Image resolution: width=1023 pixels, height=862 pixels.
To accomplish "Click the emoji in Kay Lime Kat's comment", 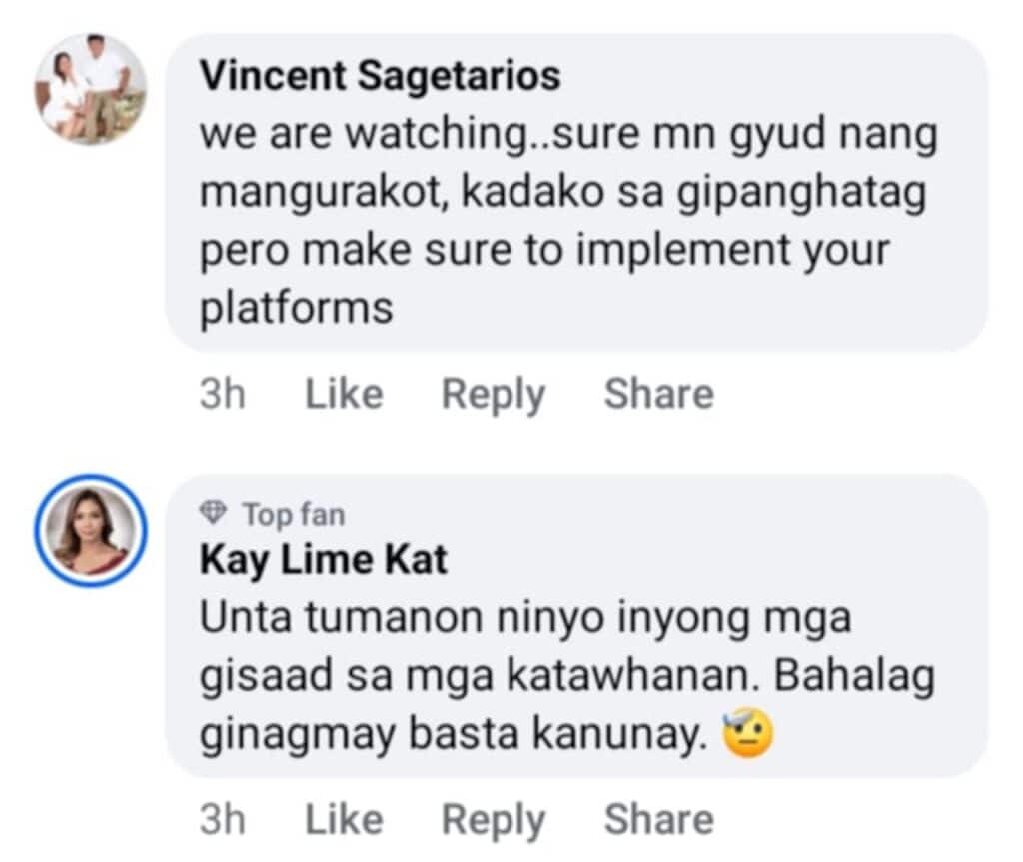I will tap(749, 735).
